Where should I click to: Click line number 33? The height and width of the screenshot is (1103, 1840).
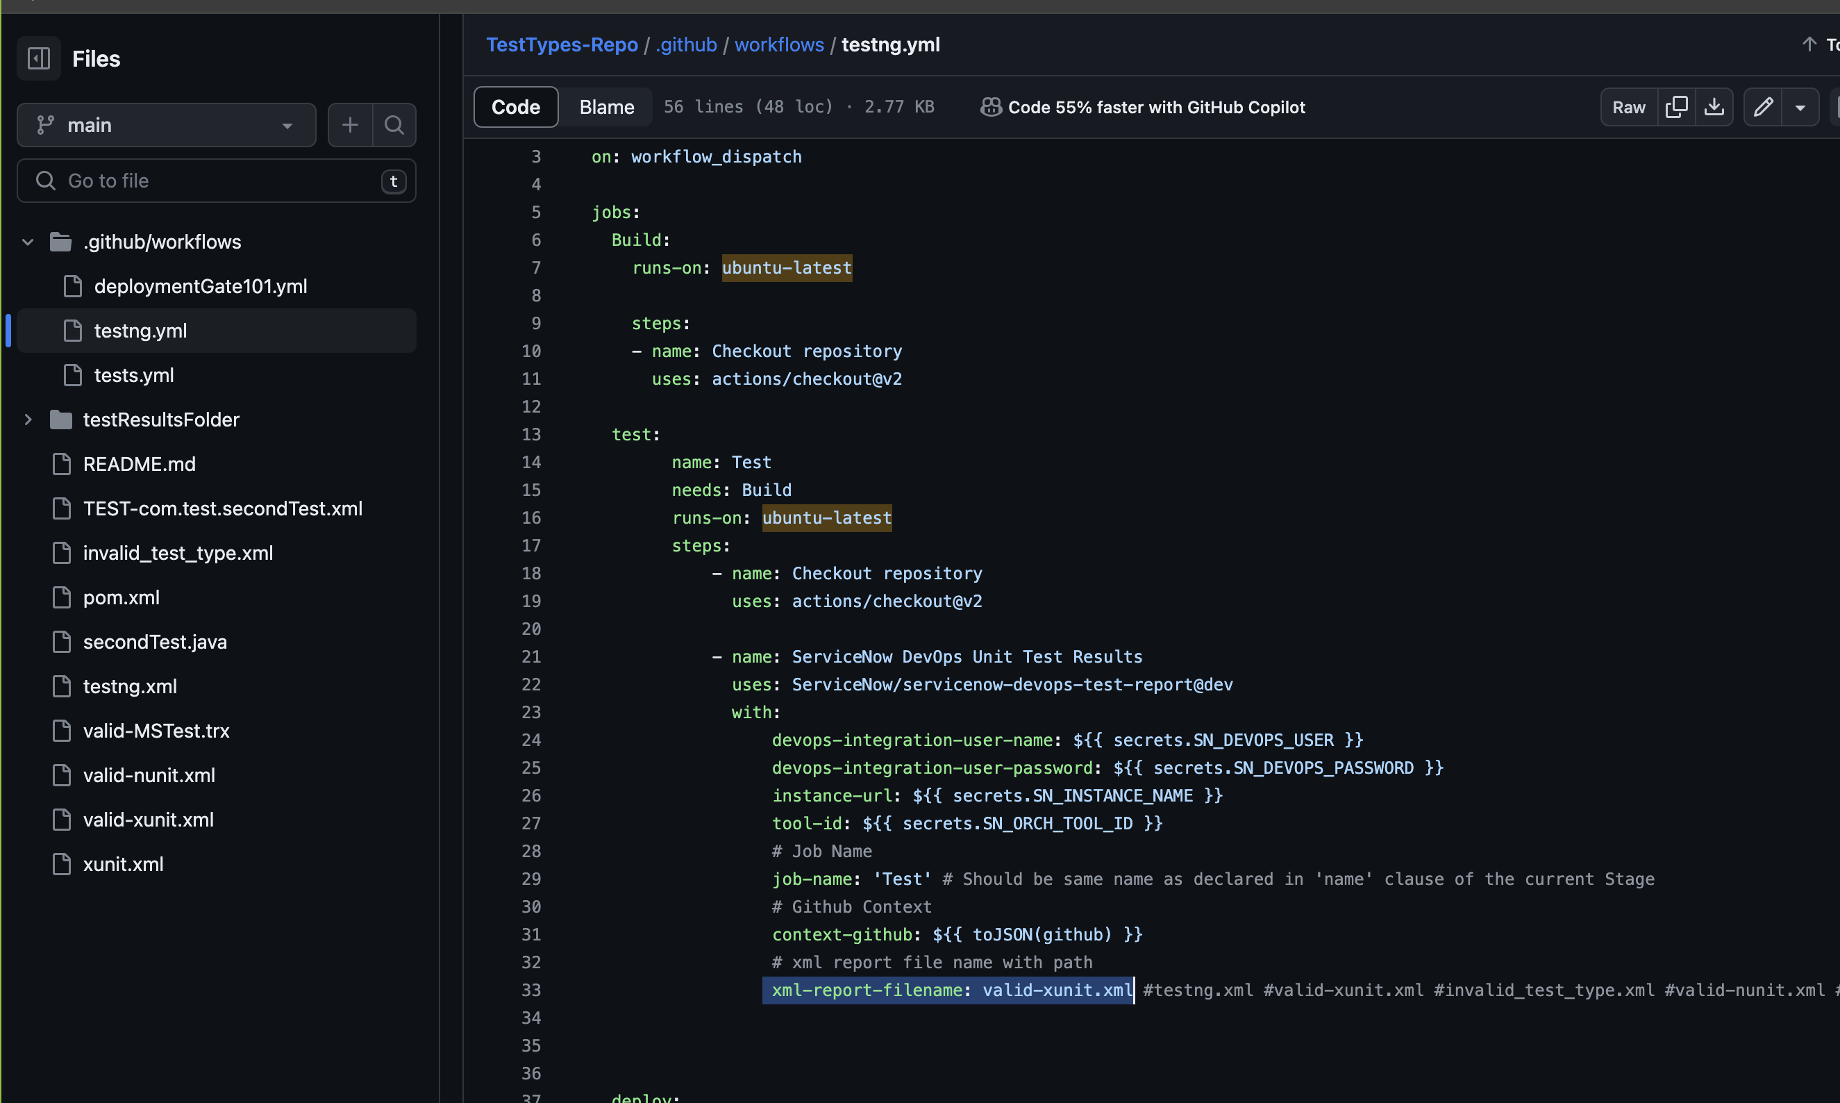click(x=531, y=990)
